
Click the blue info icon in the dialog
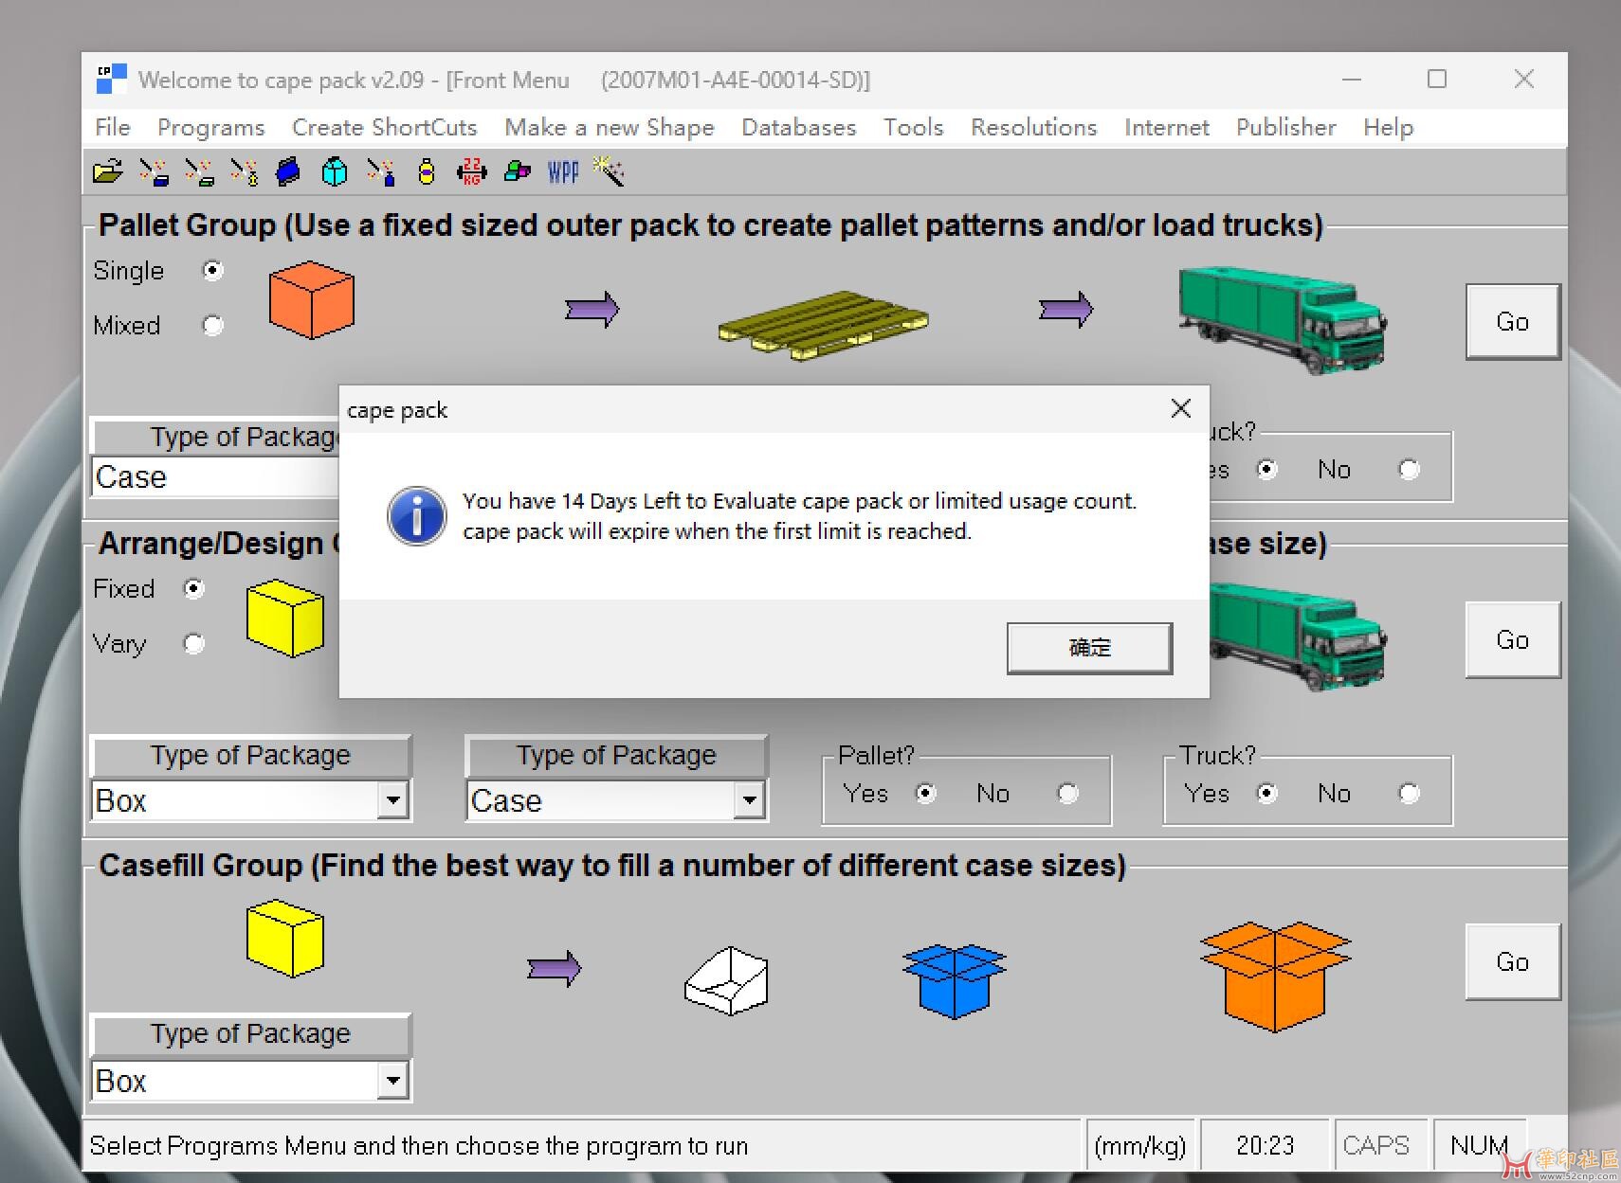(417, 516)
